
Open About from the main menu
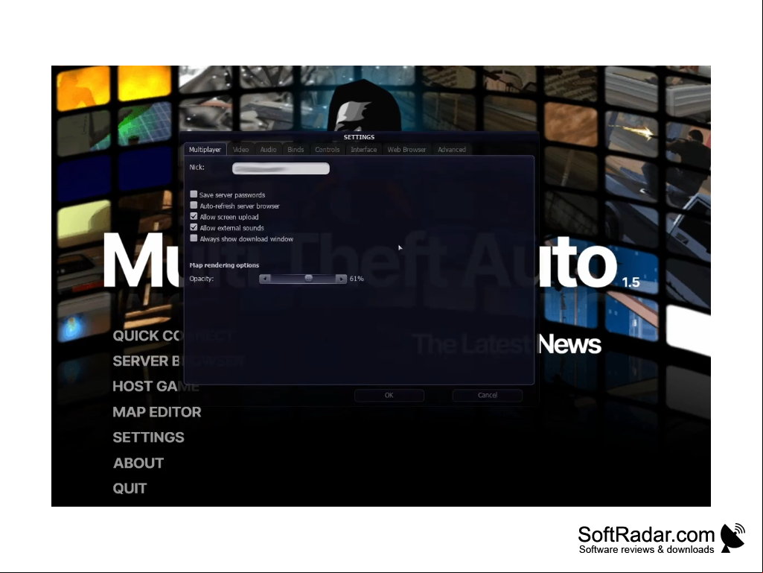click(138, 463)
